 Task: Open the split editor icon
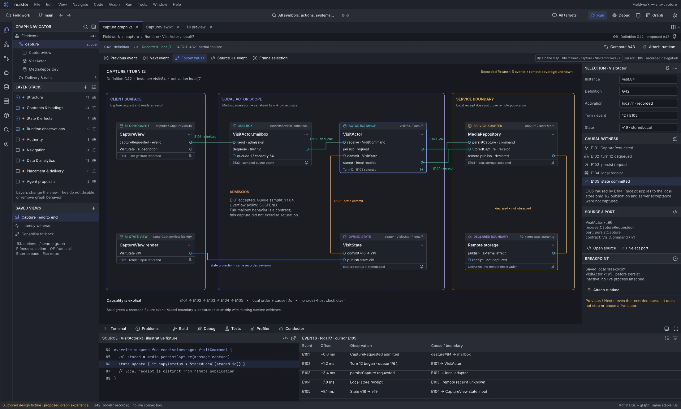[x=673, y=27]
